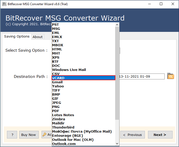Pick the TIFF image format
The height and width of the screenshot is (147, 179).
pyautogui.click(x=84, y=90)
